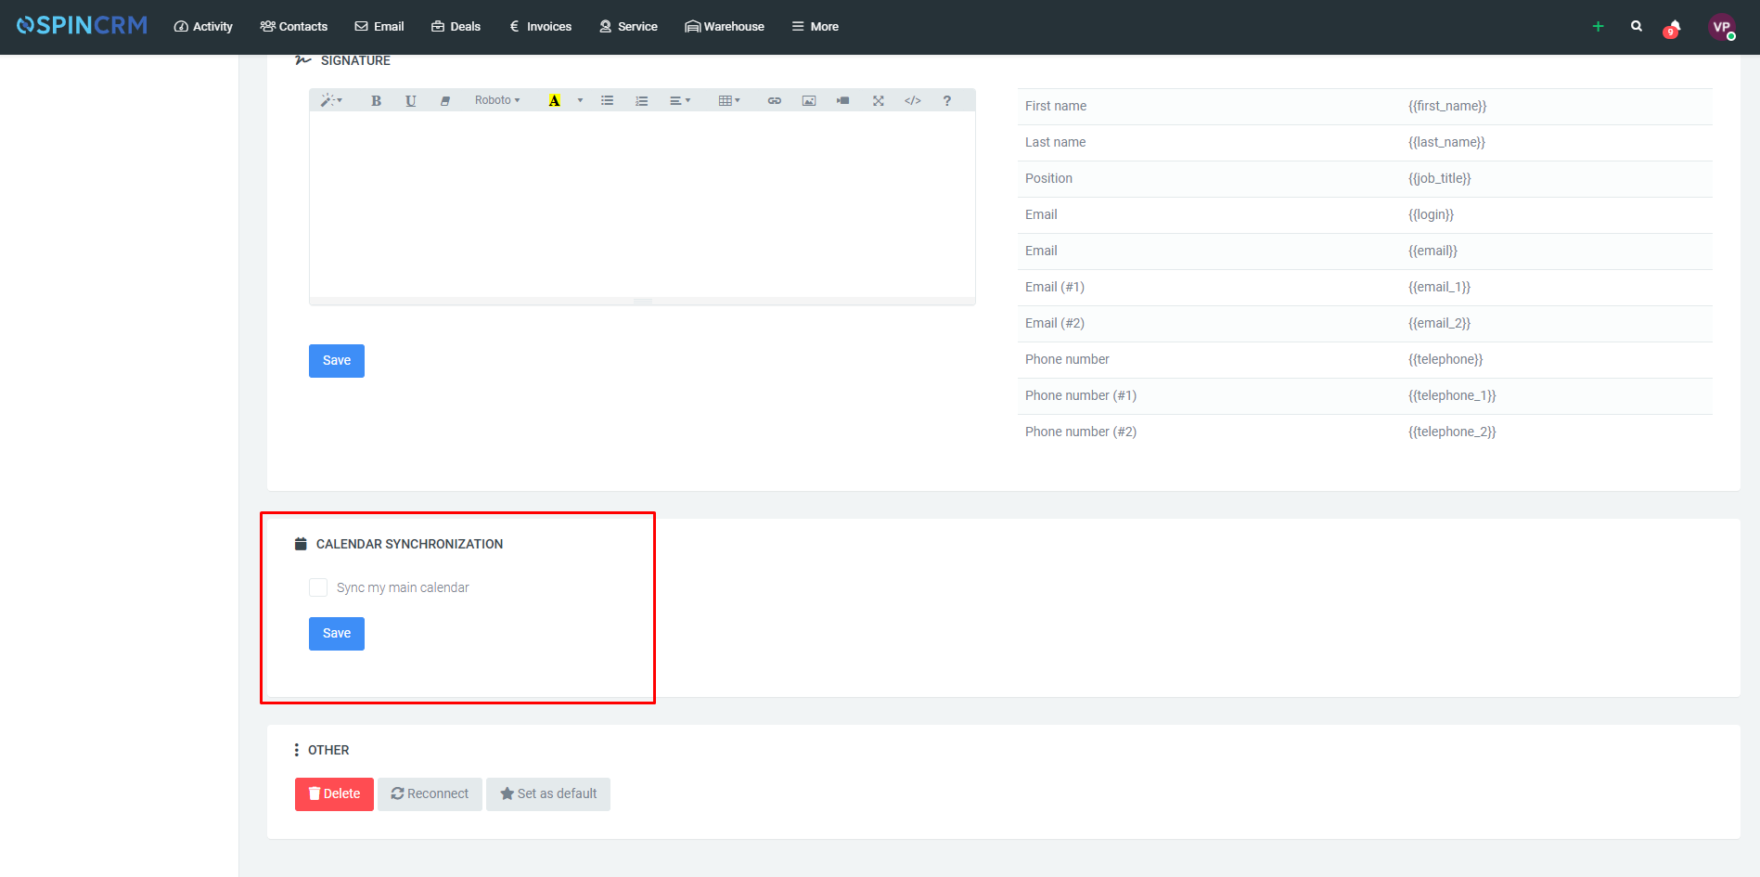Open the editor help dialog
Image resolution: width=1760 pixels, height=877 pixels.
(x=946, y=99)
